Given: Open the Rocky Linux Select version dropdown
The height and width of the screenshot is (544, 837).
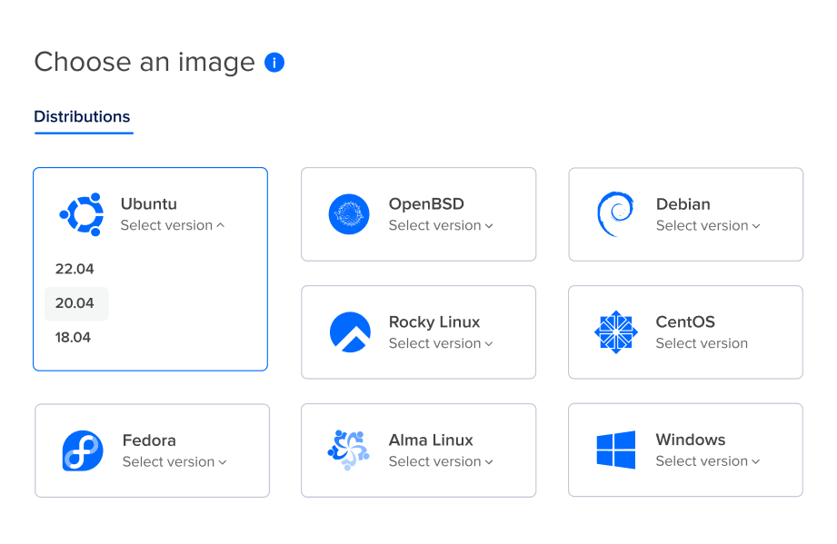Looking at the screenshot, I should (441, 343).
